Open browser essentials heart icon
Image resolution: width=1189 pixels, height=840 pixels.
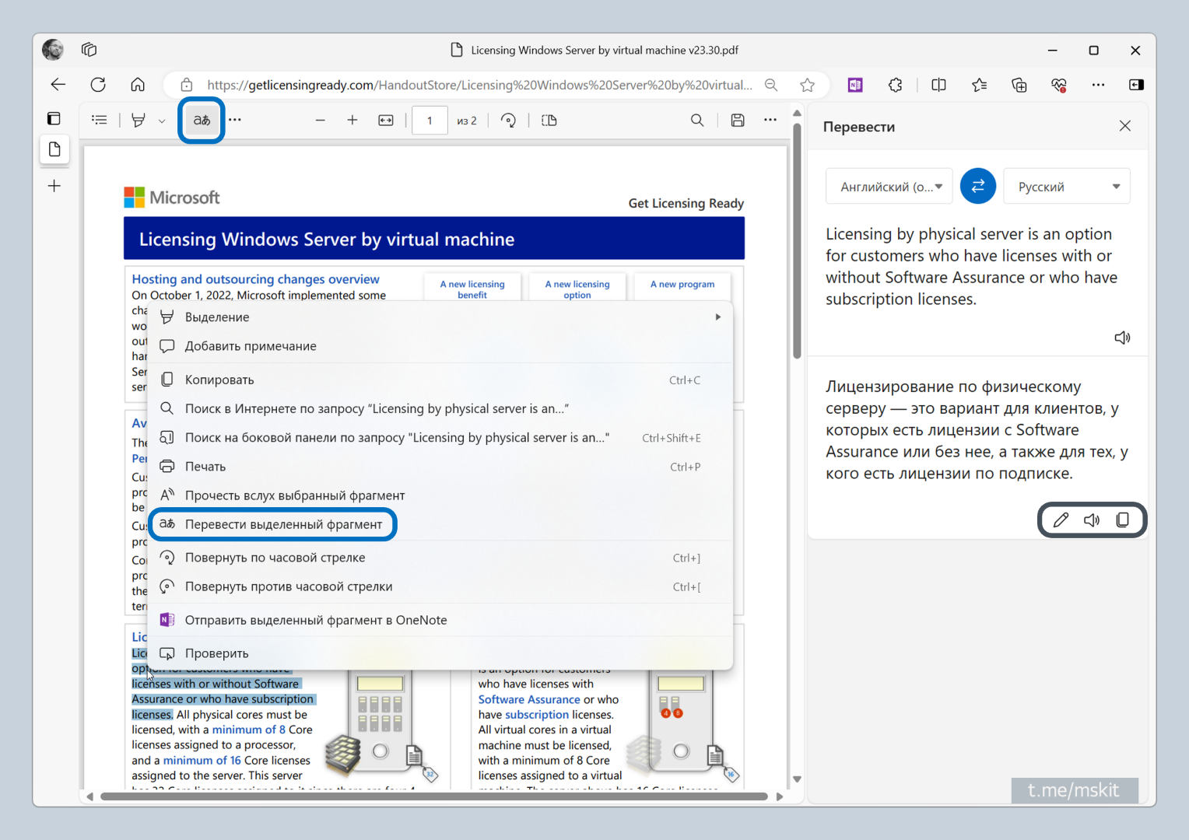pos(1059,85)
